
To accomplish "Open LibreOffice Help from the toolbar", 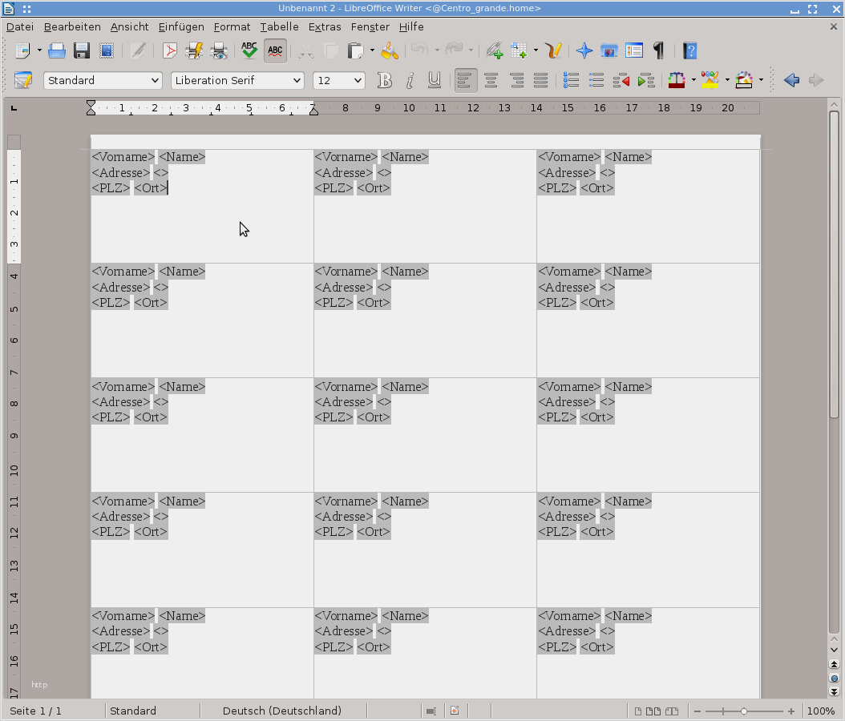I will 689,50.
